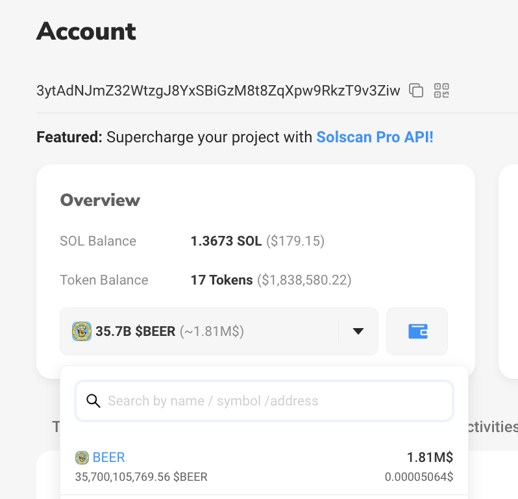The width and height of the screenshot is (518, 499).
Task: Open the wallet portfolio button
Action: click(x=417, y=331)
